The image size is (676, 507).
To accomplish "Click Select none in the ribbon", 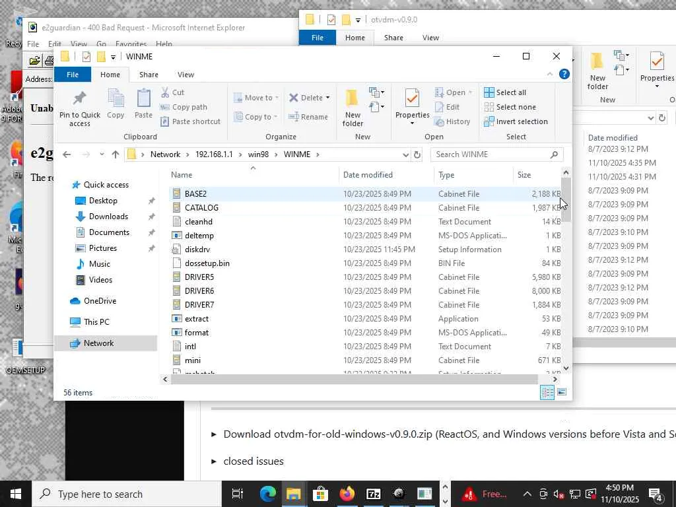I will 510,107.
